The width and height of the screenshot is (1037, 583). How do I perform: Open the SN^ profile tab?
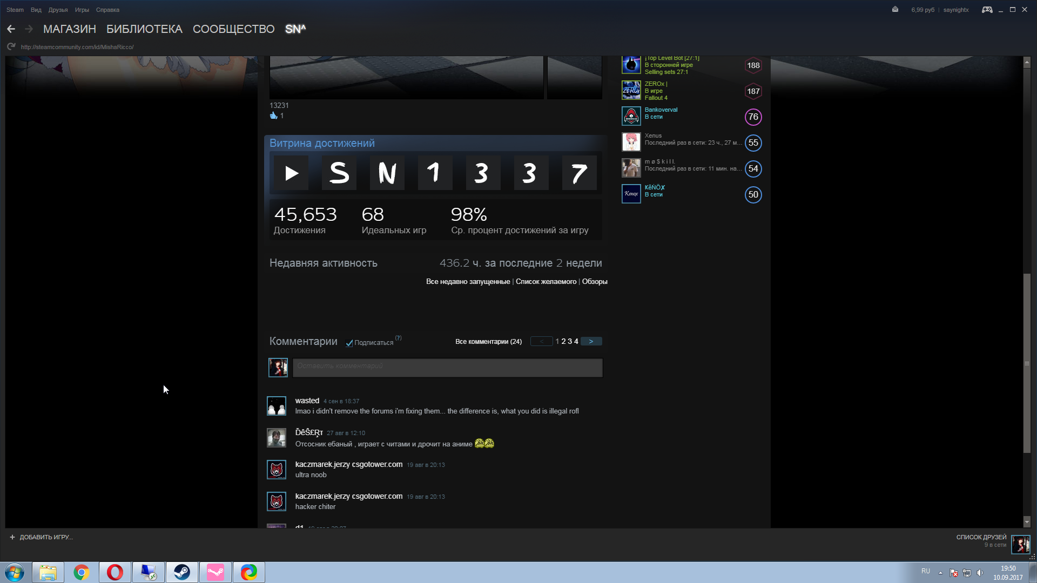(x=295, y=29)
